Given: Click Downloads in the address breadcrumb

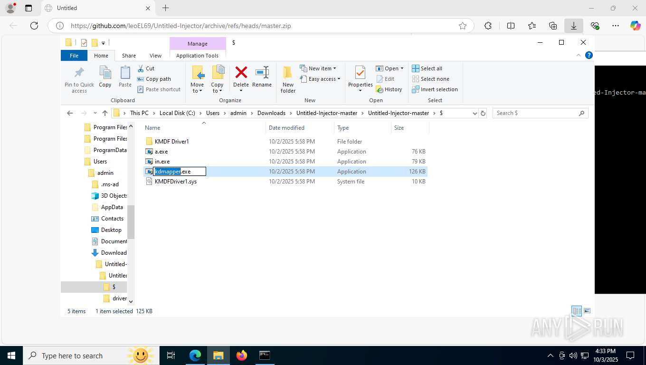Looking at the screenshot, I should coord(271,113).
